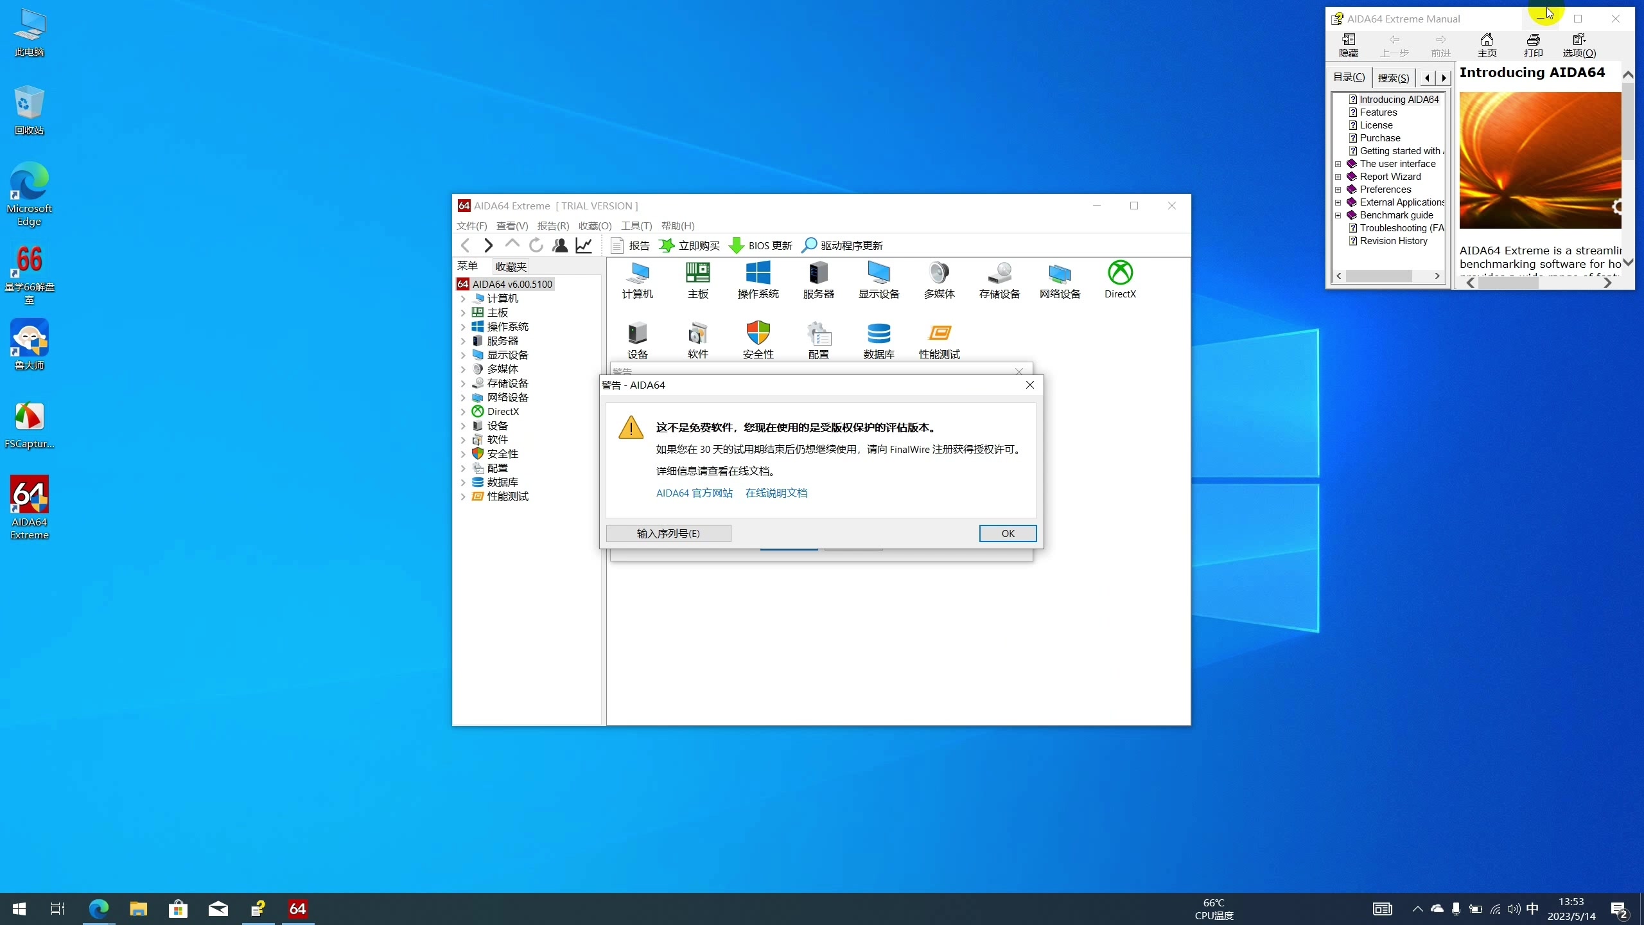Screen dimensions: 1644x925
Task: Expand Benchmark guide manual topic
Action: pos(1338,215)
